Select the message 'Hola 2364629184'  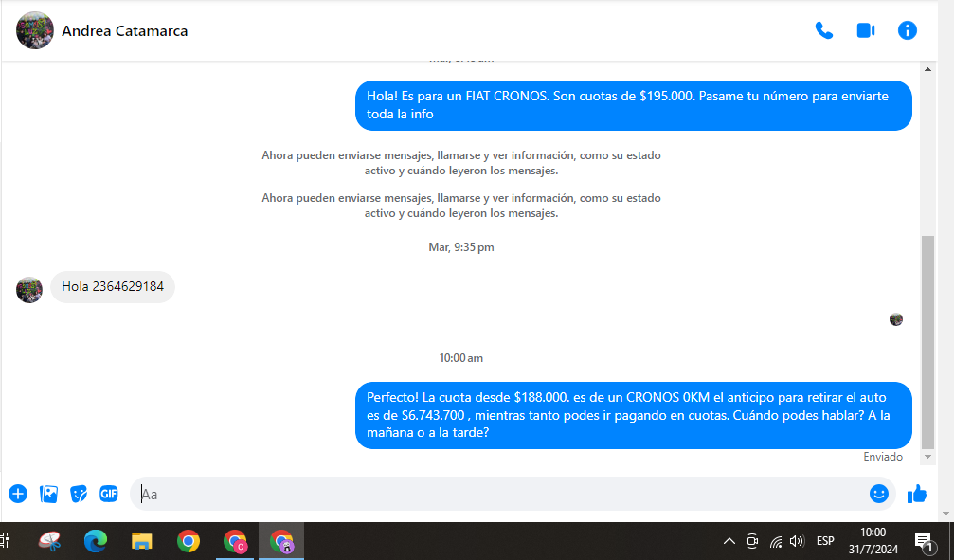113,287
